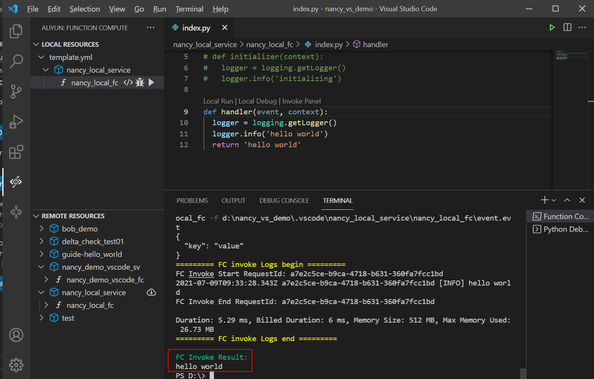Open the activity bar icon below Function Compute

coord(16,212)
